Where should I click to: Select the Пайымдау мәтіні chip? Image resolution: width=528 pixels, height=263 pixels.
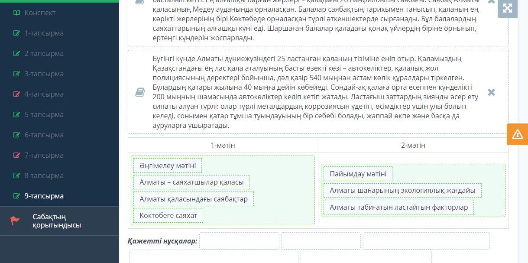click(x=358, y=174)
